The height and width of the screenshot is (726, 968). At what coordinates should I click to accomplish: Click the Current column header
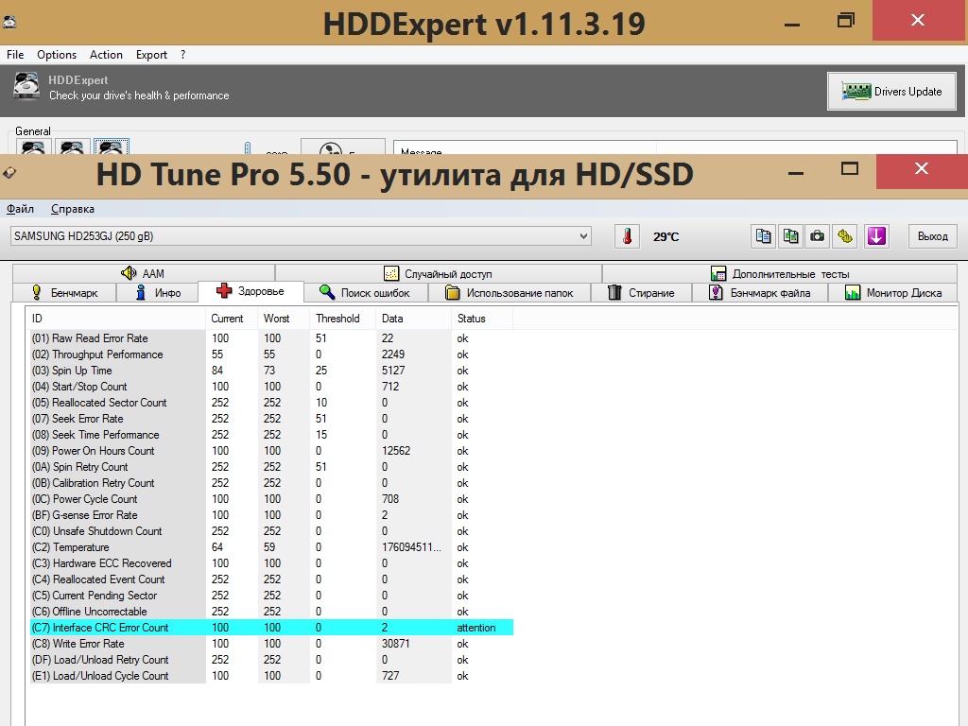(x=232, y=318)
